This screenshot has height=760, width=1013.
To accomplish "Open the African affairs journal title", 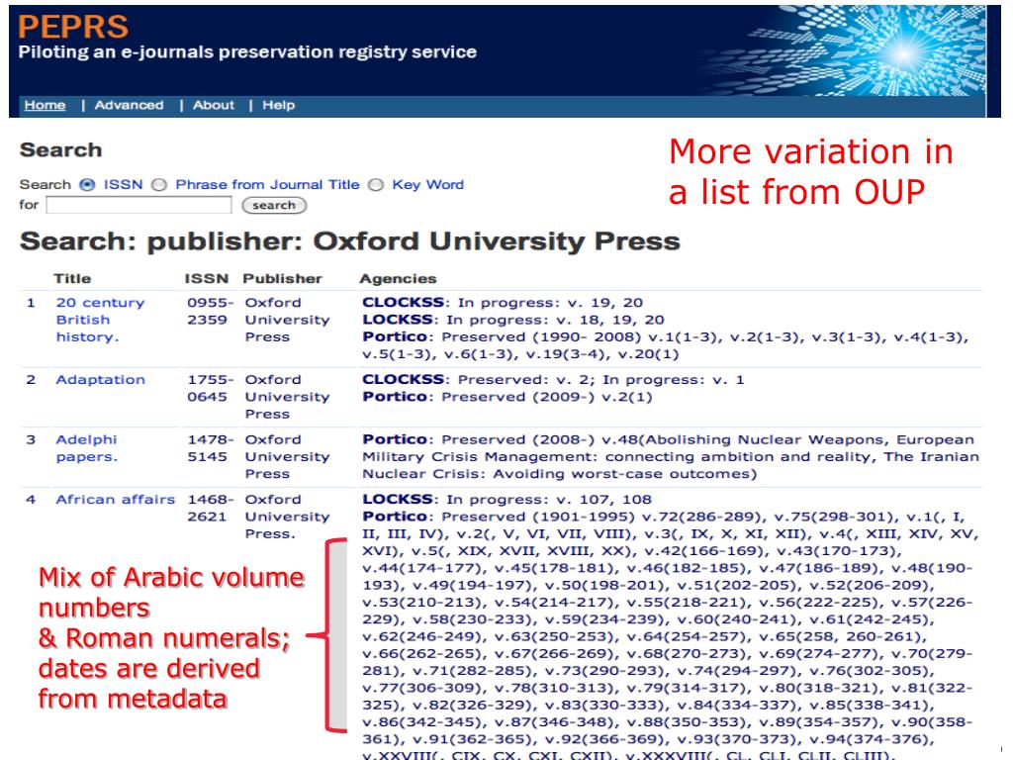I will click(115, 500).
